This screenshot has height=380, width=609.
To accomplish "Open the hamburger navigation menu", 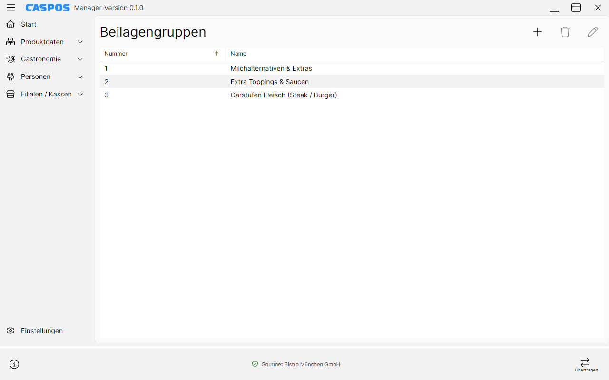I will [x=11, y=8].
